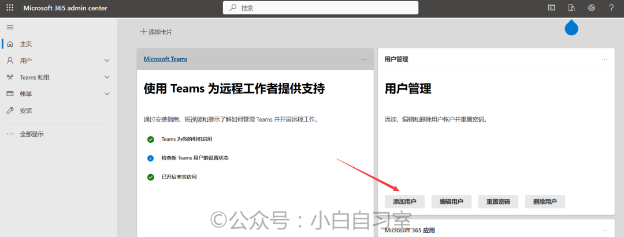Screen dimensions: 624x237
Task: Open the app launcher waffle icon
Action: (x=10, y=8)
